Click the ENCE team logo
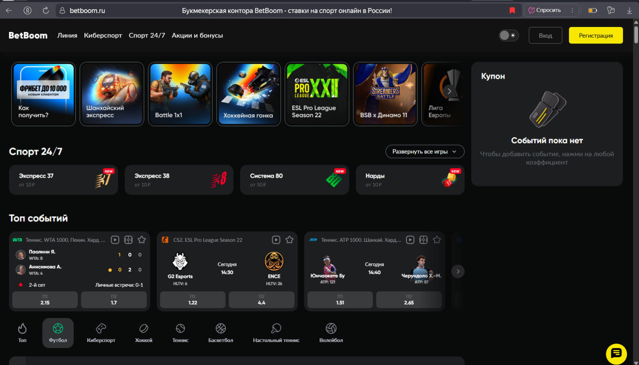The height and width of the screenshot is (365, 639). [x=274, y=261]
